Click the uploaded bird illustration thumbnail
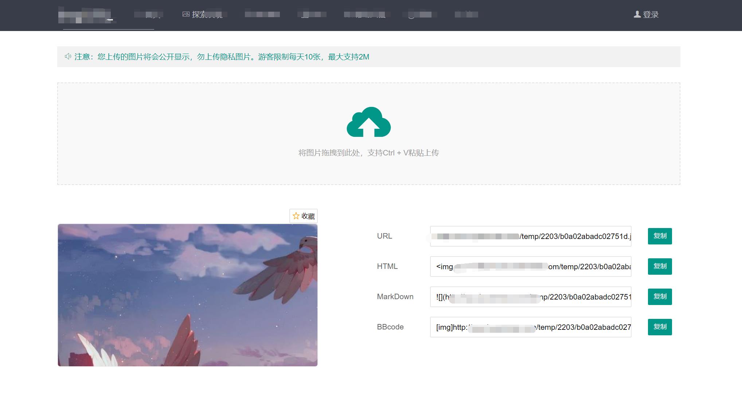The width and height of the screenshot is (742, 413). point(188,295)
